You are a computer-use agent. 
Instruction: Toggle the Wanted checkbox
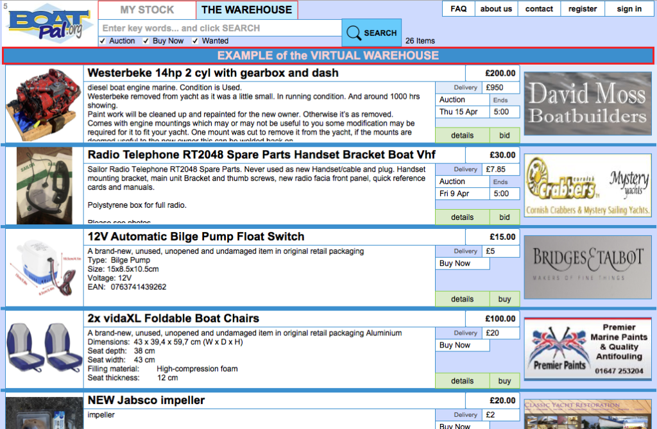(x=195, y=41)
